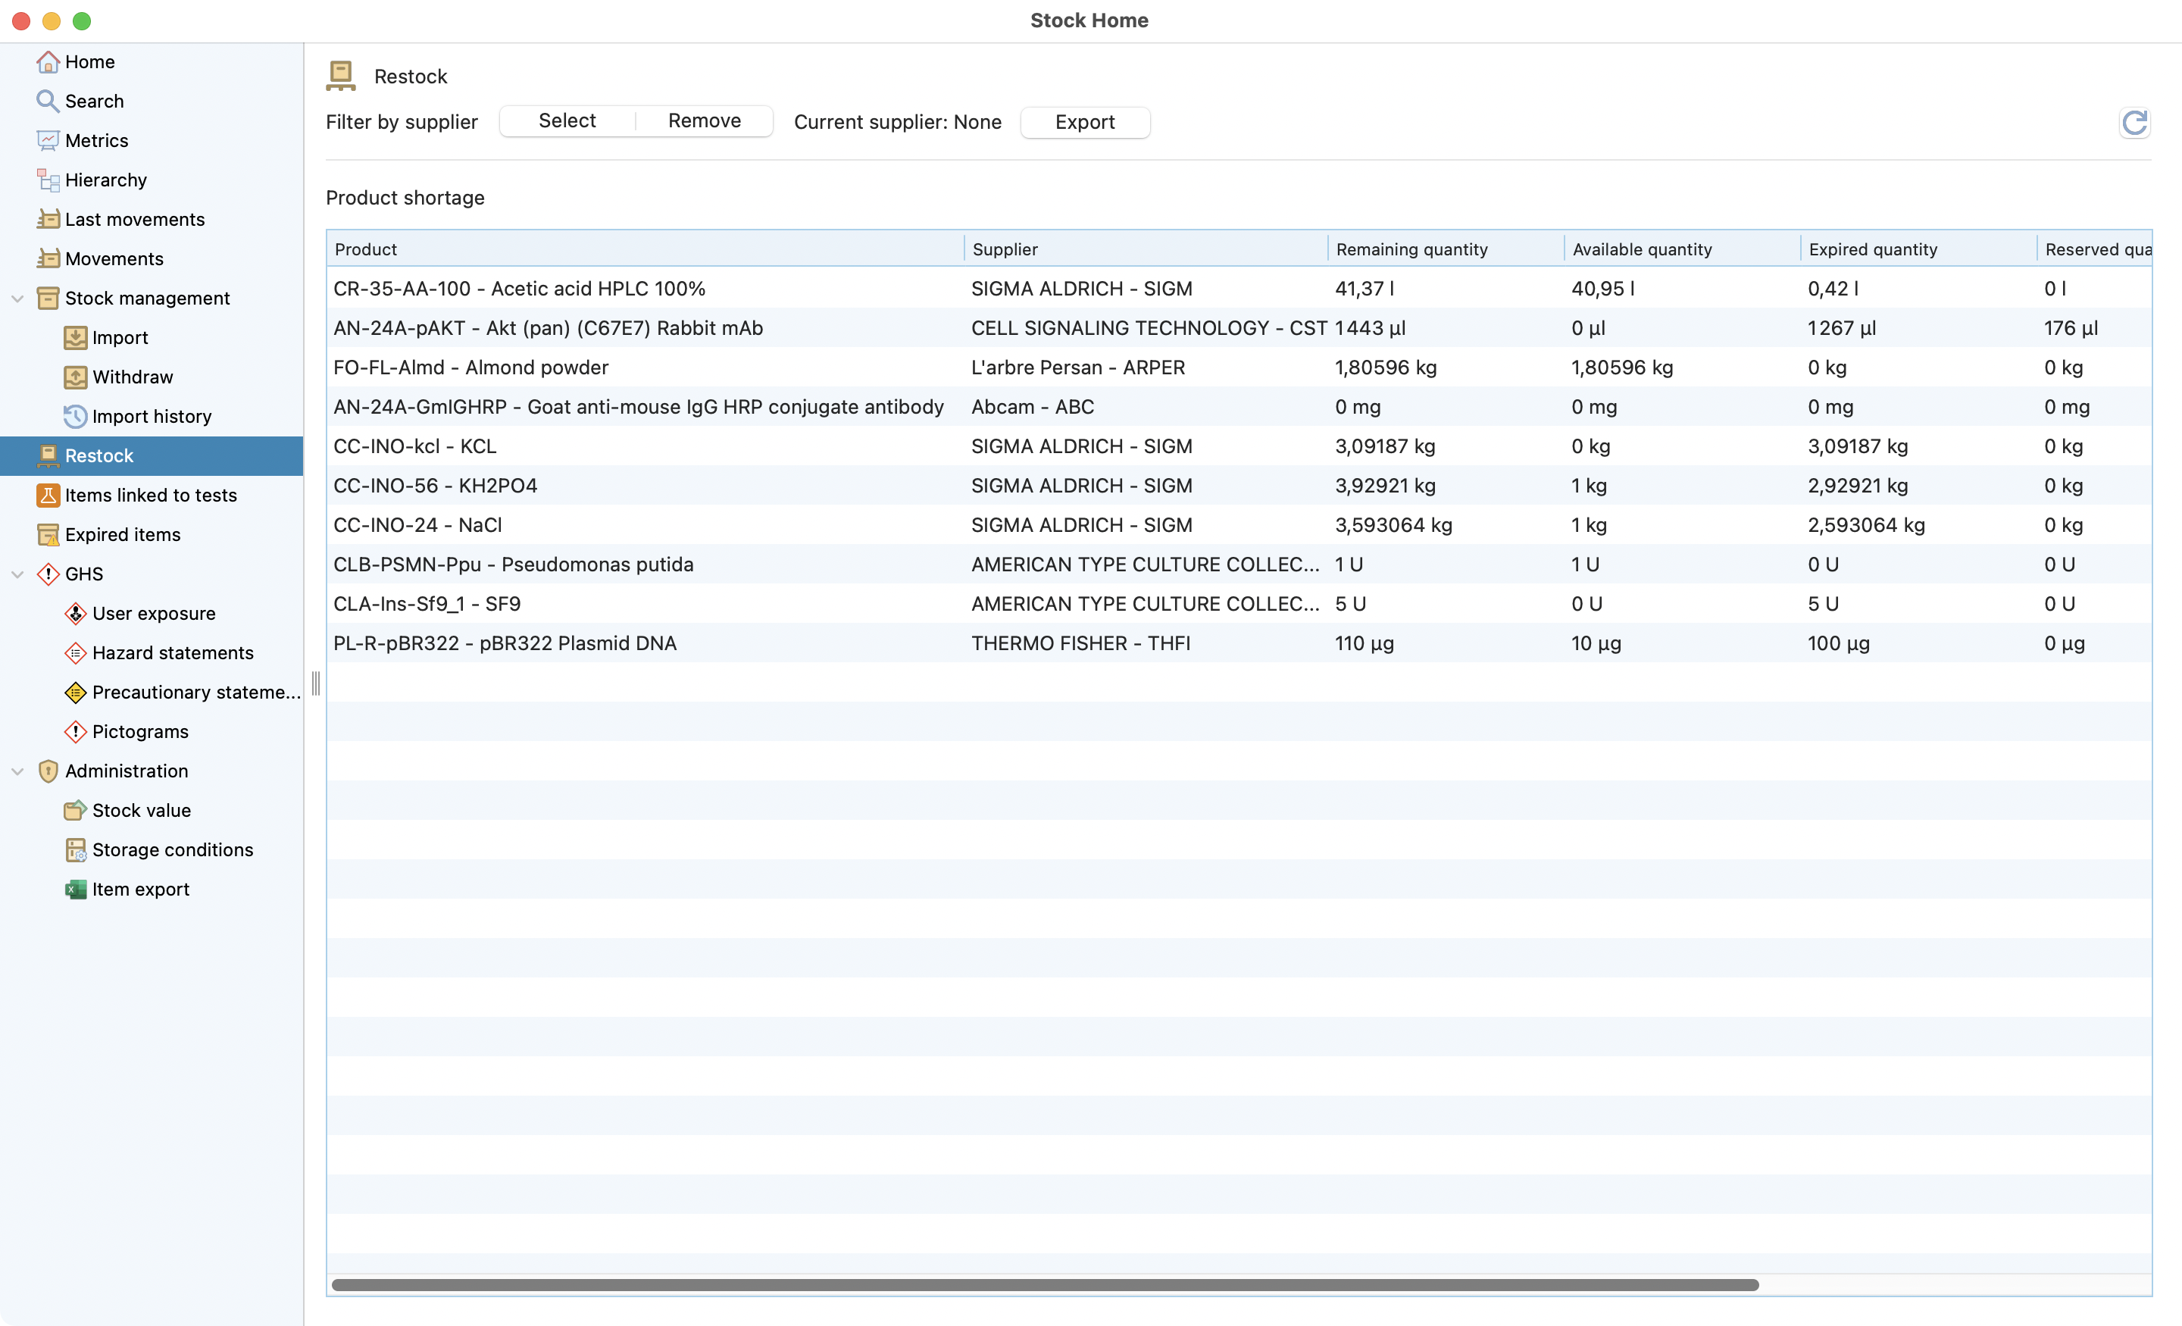This screenshot has width=2182, height=1326.
Task: Collapse the Administration section chevron
Action: click(x=17, y=771)
